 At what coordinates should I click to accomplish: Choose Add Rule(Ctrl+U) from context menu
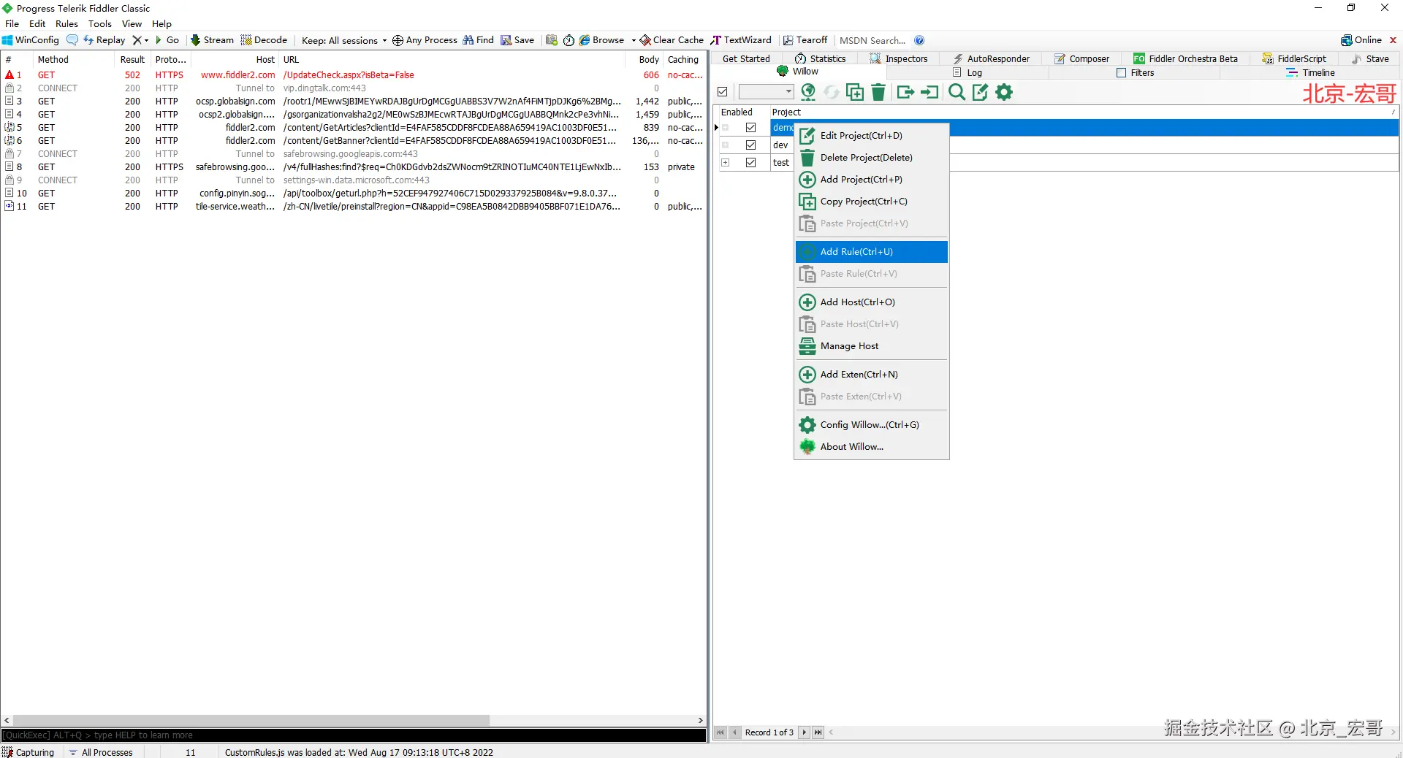(871, 252)
